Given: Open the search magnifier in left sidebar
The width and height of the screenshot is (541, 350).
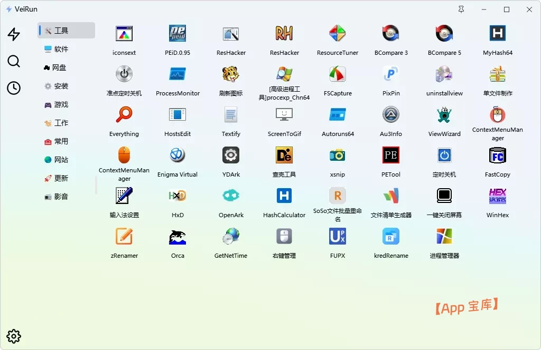Looking at the screenshot, I should [14, 61].
